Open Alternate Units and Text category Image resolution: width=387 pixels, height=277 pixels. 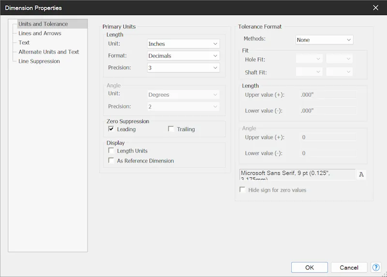point(49,52)
